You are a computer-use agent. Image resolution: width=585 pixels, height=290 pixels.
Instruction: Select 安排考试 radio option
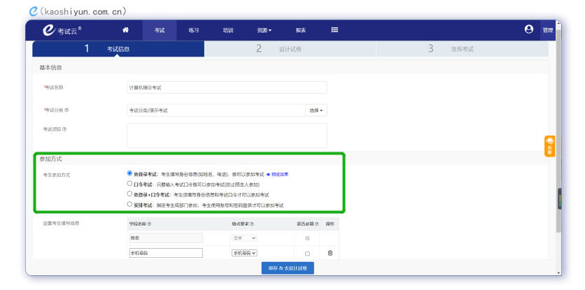pos(129,204)
